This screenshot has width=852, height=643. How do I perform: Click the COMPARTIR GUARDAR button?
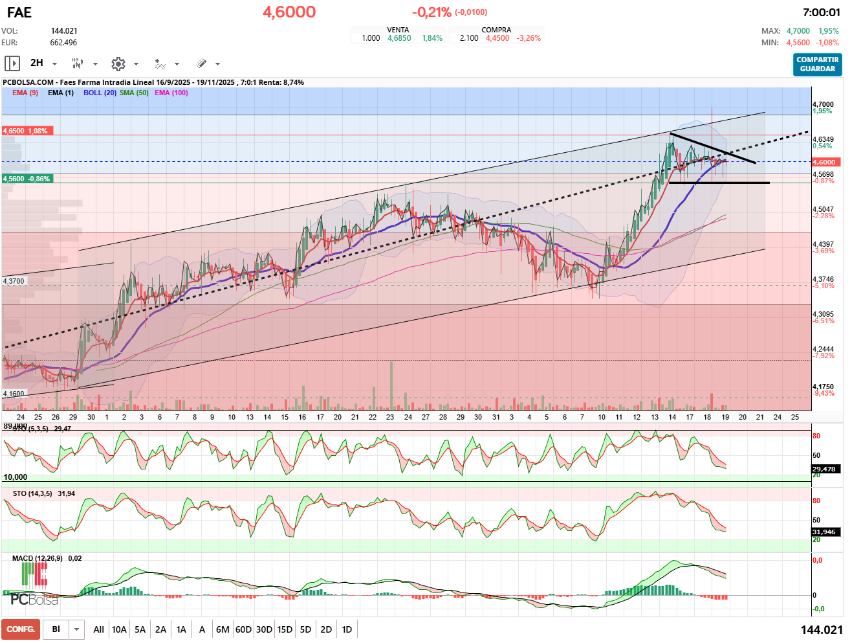pyautogui.click(x=817, y=64)
